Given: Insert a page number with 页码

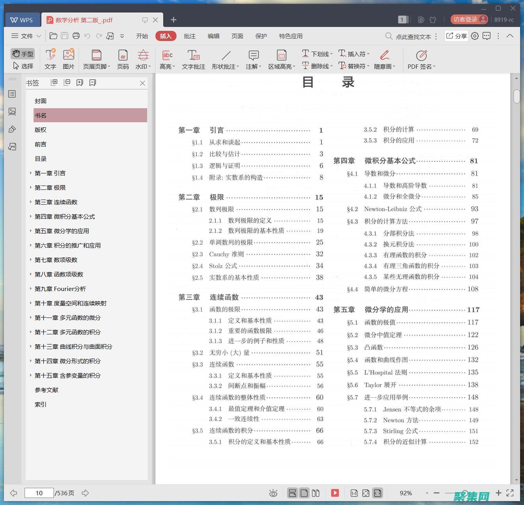Looking at the screenshot, I should pos(123,59).
